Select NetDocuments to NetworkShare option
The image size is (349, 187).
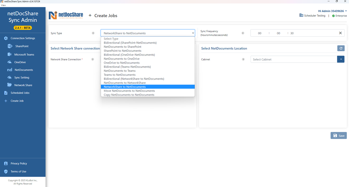(x=148, y=83)
